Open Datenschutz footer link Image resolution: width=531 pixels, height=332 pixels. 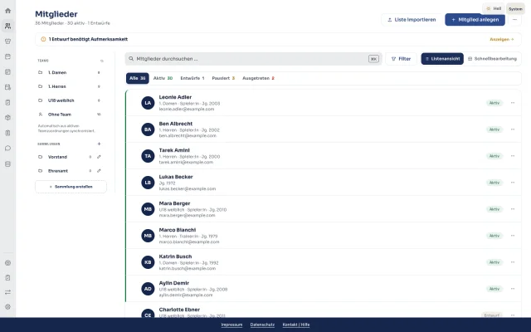(262, 325)
